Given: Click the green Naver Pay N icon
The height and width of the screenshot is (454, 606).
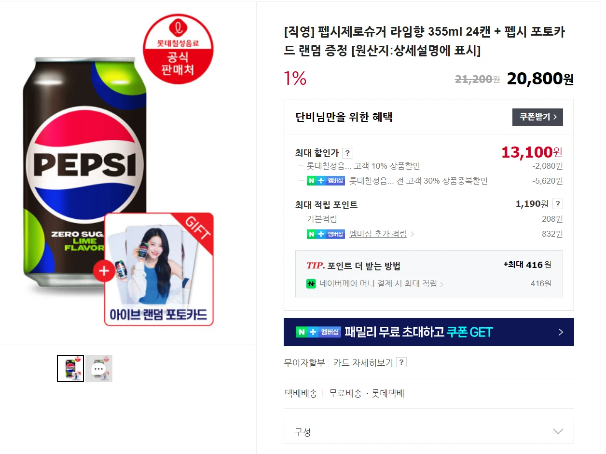Looking at the screenshot, I should pyautogui.click(x=311, y=284).
